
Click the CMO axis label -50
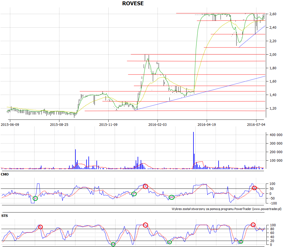[x=272, y=198]
